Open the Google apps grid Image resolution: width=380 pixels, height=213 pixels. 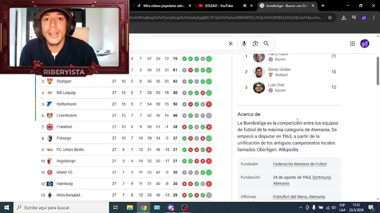click(352, 44)
